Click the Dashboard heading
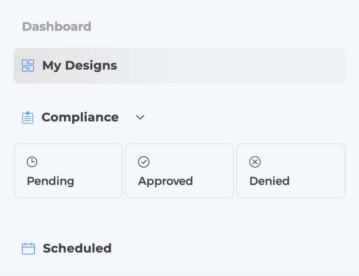This screenshot has height=276, width=359. [x=57, y=27]
